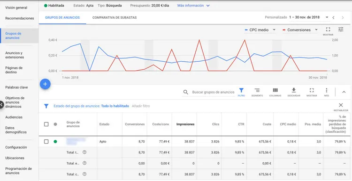This screenshot has height=181, width=352.
Task: Focus the Buscar grupos de anuncios search field
Action: click(x=213, y=92)
